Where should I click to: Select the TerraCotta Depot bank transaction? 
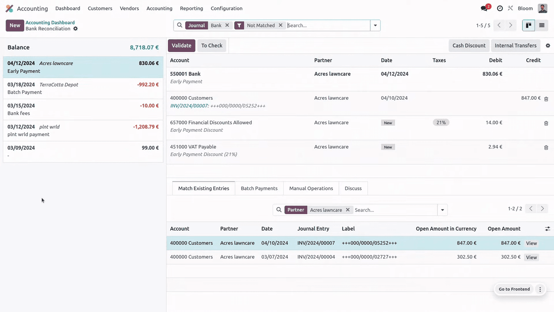point(83,88)
